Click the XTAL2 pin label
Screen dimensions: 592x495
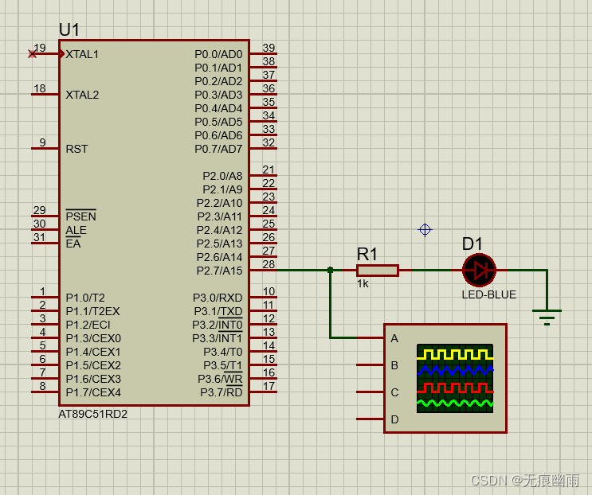[x=82, y=95]
